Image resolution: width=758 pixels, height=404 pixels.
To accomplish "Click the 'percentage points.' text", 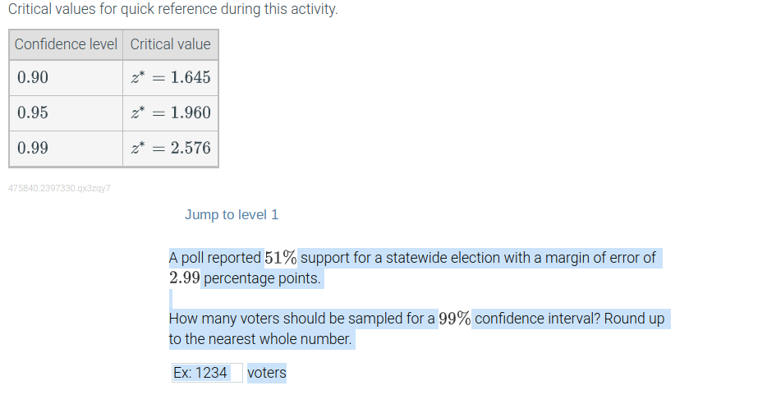I will pyautogui.click(x=262, y=278).
